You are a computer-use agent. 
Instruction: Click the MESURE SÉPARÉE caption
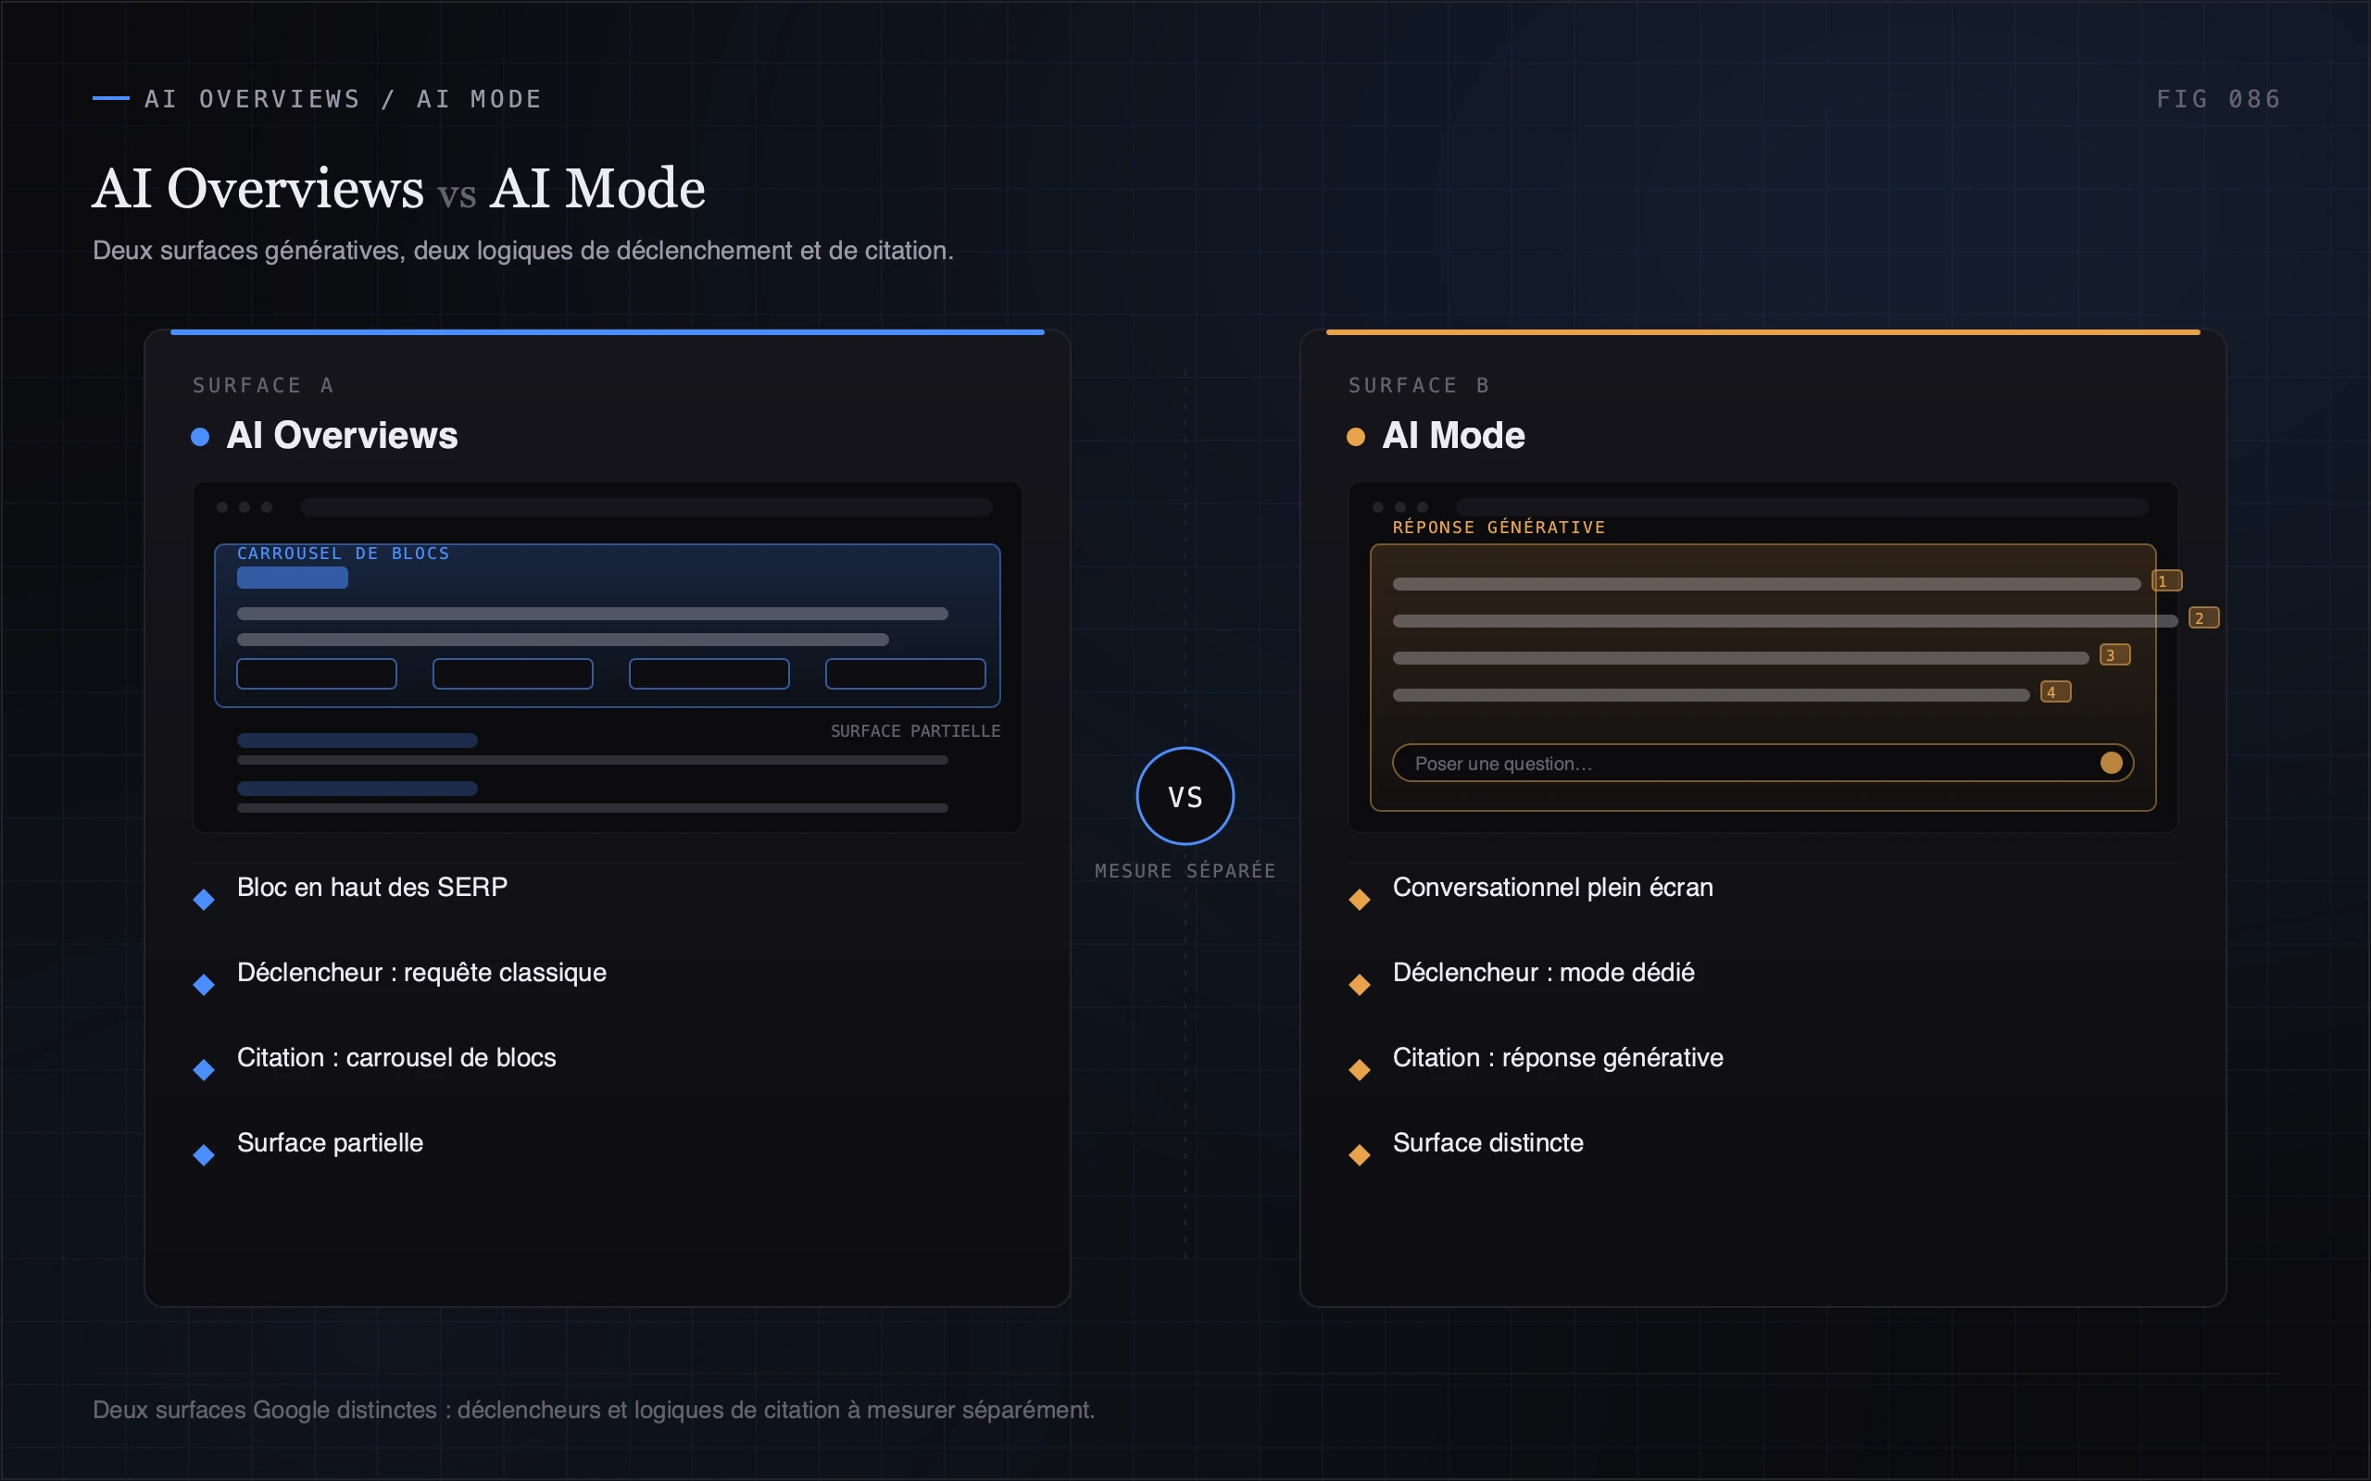1185,871
